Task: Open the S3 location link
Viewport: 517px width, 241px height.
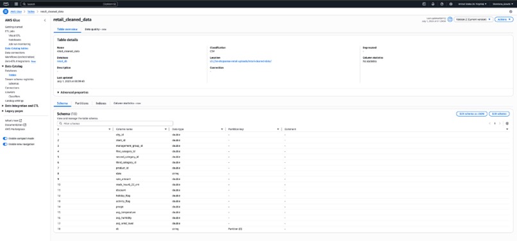Action: pyautogui.click(x=241, y=61)
